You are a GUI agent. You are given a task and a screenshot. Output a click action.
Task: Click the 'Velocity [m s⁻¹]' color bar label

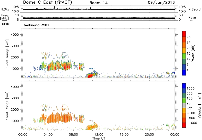tap(199, 105)
